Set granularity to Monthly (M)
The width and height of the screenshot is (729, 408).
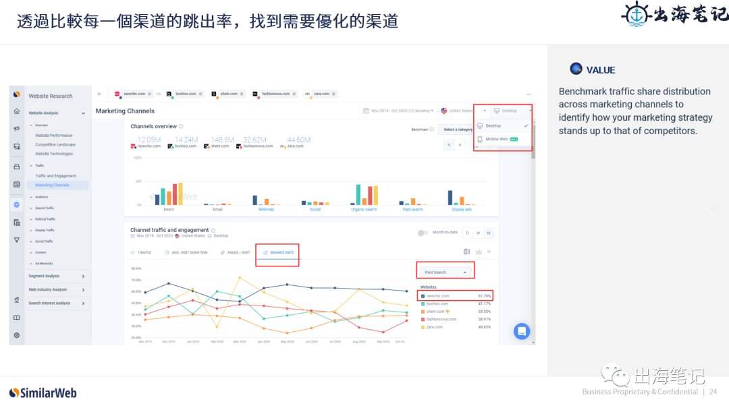click(489, 233)
